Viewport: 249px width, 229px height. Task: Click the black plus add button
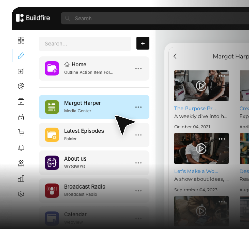coord(143,43)
